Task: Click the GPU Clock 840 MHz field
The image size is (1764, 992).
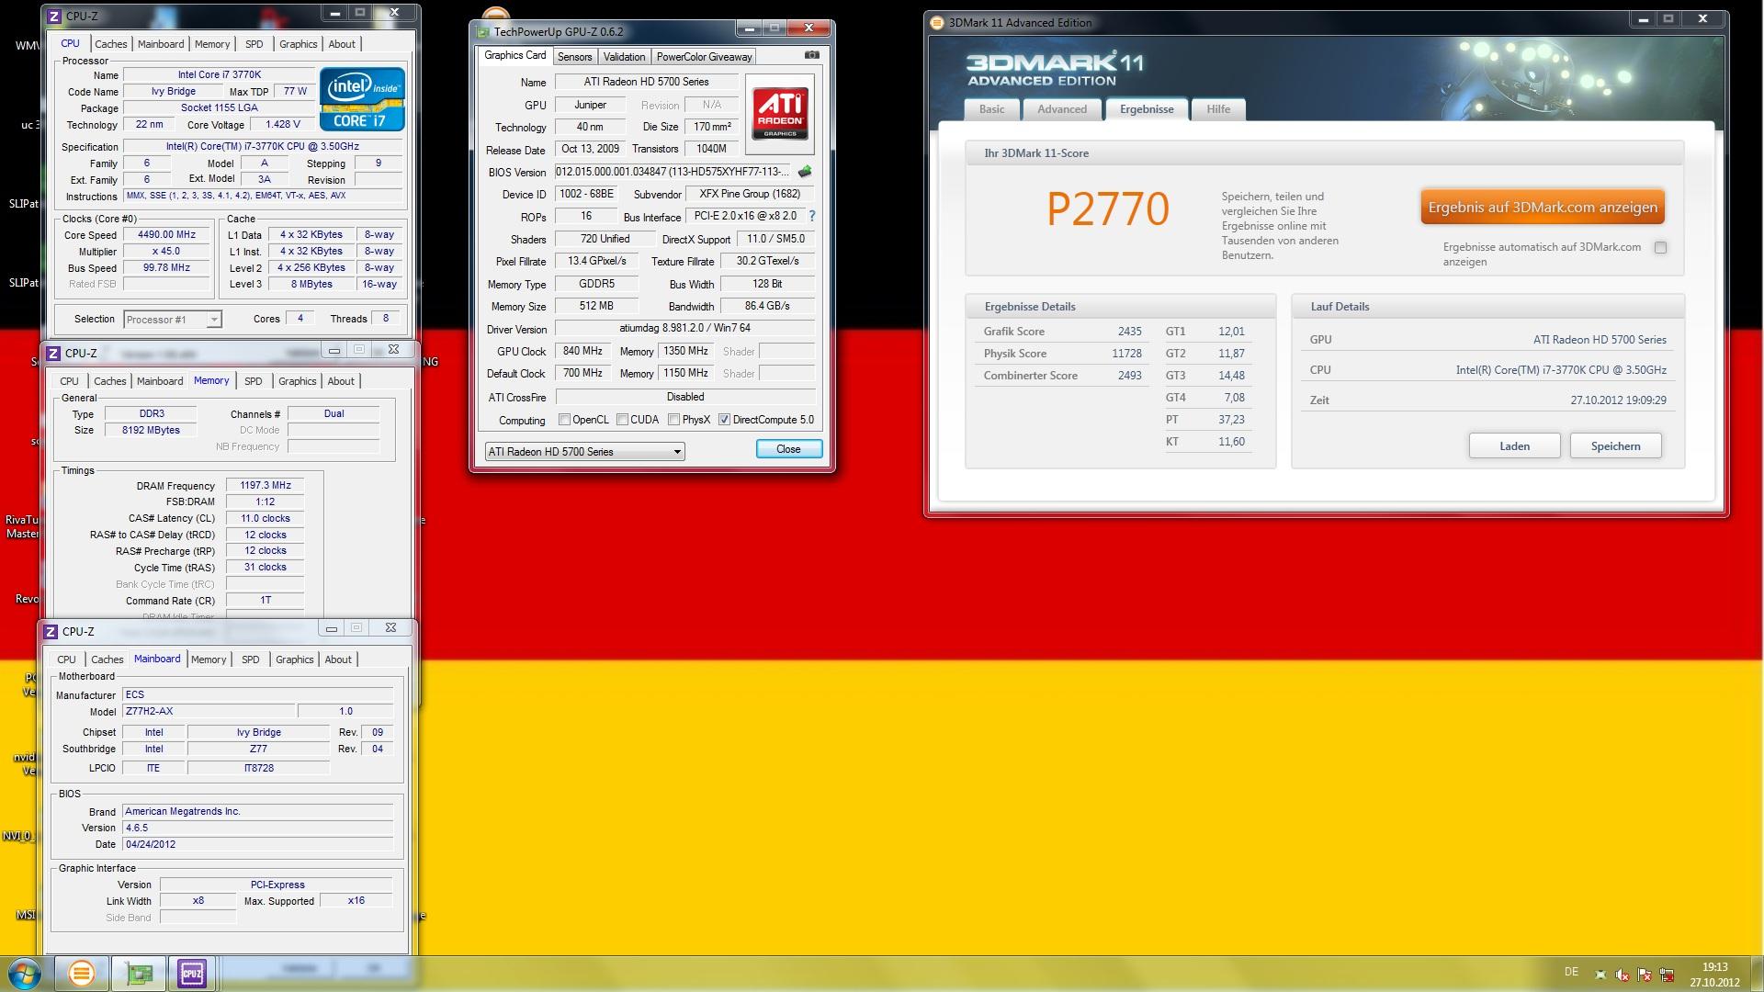Action: coord(582,351)
